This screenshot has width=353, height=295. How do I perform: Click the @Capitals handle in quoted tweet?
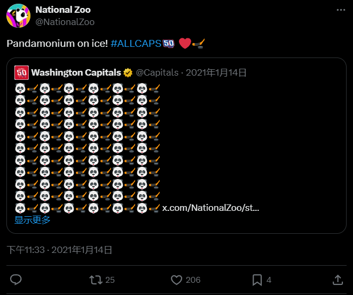pyautogui.click(x=156, y=72)
